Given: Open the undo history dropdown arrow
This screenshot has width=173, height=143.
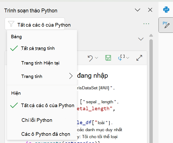Looking at the screenshot, I should click(96, 58).
